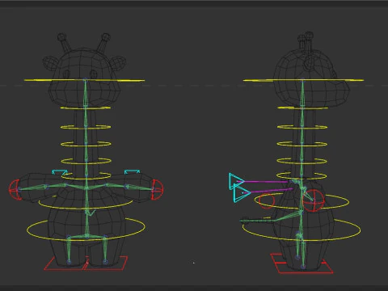Click the giraffe's screen-right ear in front view
This screenshot has width=388, height=291.
119,63
